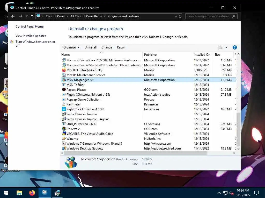The width and height of the screenshot is (265, 198).
Task: Select Santa Claus in Trouble entry name
Action: point(82,114)
